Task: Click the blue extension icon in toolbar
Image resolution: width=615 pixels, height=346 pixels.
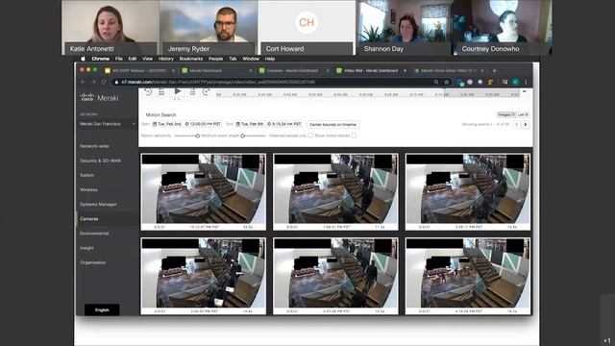Action: 460,82
